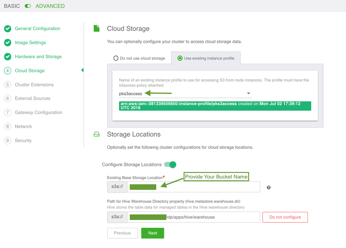Collapse the Cloud Storage step arrow indicator
Image resolution: width=346 pixels, height=248 pixels.
(82, 70)
